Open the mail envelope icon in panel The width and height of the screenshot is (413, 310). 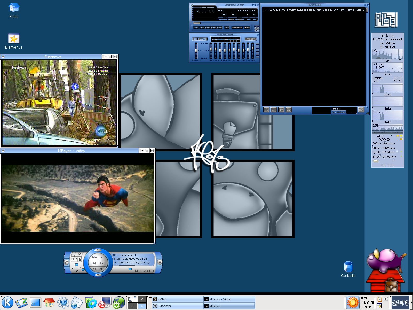pyautogui.click(x=77, y=302)
